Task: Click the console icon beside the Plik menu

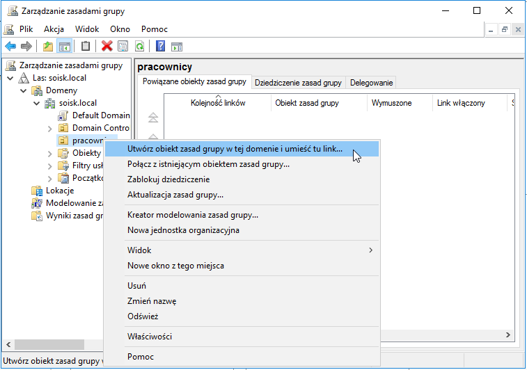Action: [x=9, y=29]
